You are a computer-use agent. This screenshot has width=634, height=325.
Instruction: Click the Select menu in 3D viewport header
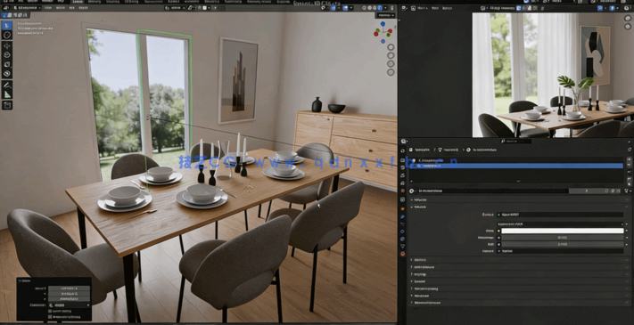coord(61,8)
